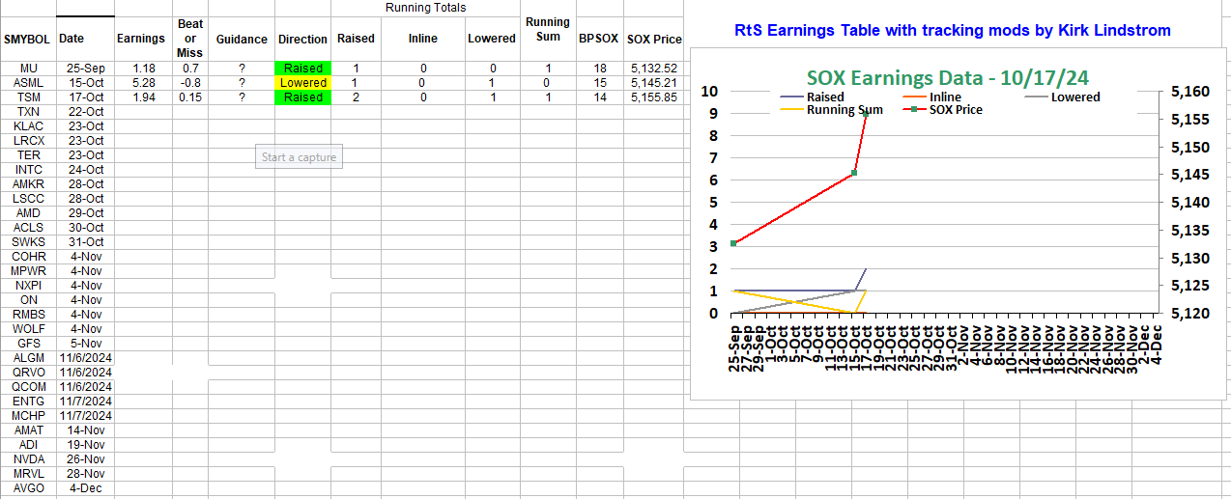Select the SOX Price cell showing 5,155.85
This screenshot has height=499, width=1231.
[x=652, y=97]
